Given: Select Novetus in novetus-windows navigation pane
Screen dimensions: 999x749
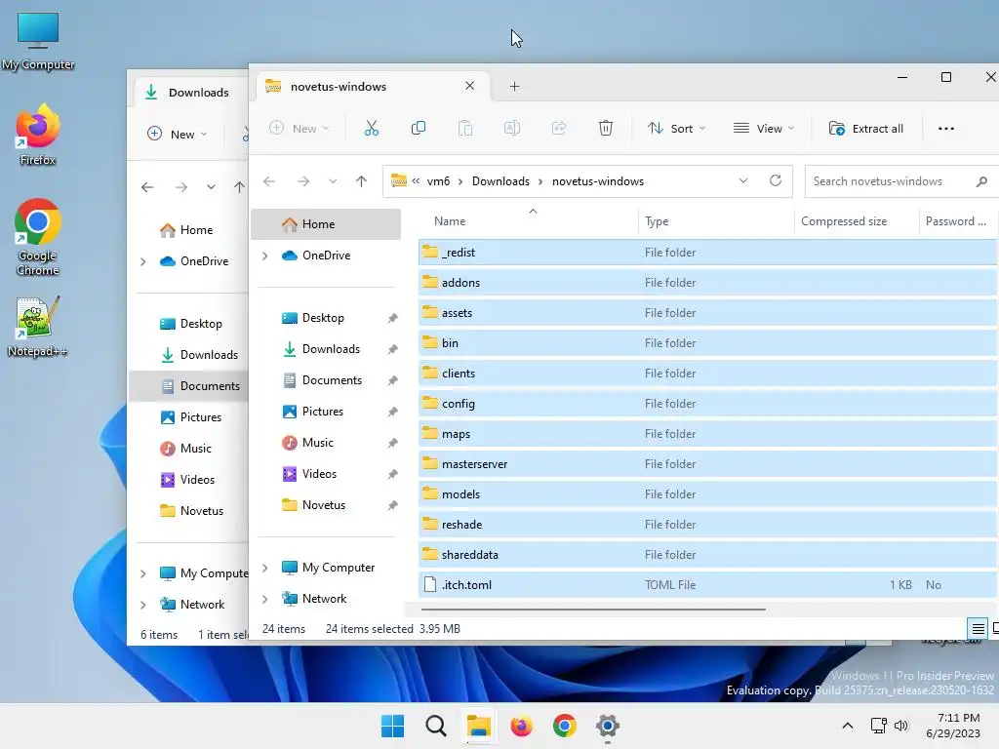Looking at the screenshot, I should point(326,505).
